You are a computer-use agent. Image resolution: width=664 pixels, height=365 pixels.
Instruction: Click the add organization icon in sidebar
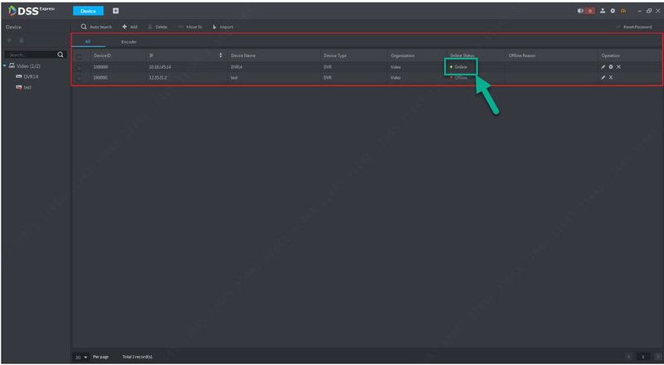10,40
